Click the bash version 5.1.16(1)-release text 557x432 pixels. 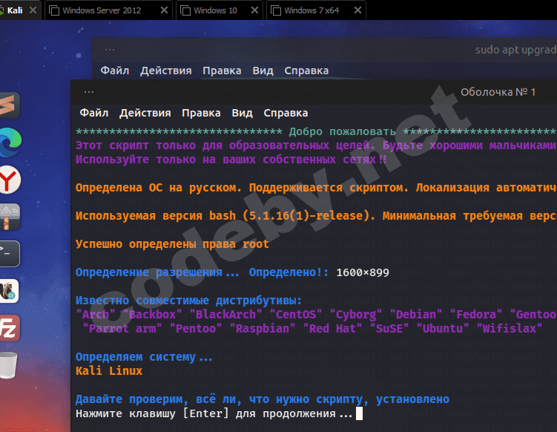click(x=306, y=216)
